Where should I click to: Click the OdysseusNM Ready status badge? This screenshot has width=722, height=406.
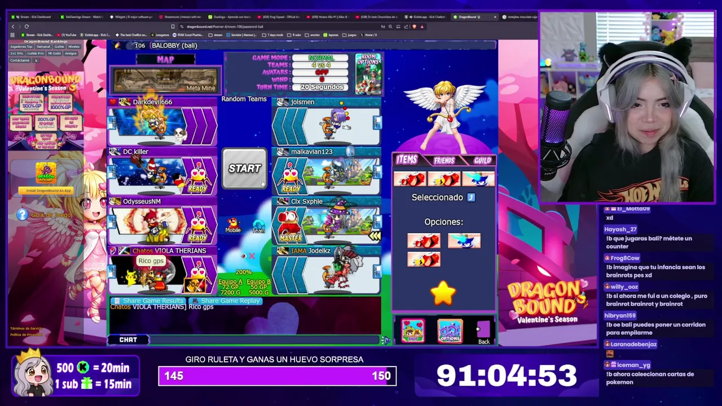(197, 225)
